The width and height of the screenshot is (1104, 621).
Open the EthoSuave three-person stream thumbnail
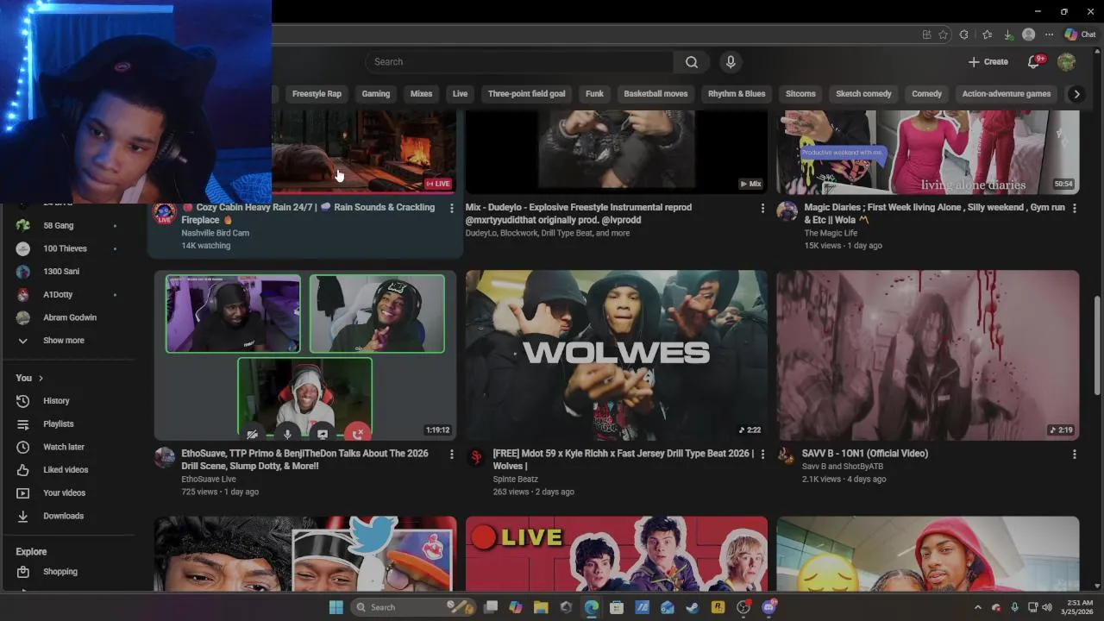(x=305, y=355)
